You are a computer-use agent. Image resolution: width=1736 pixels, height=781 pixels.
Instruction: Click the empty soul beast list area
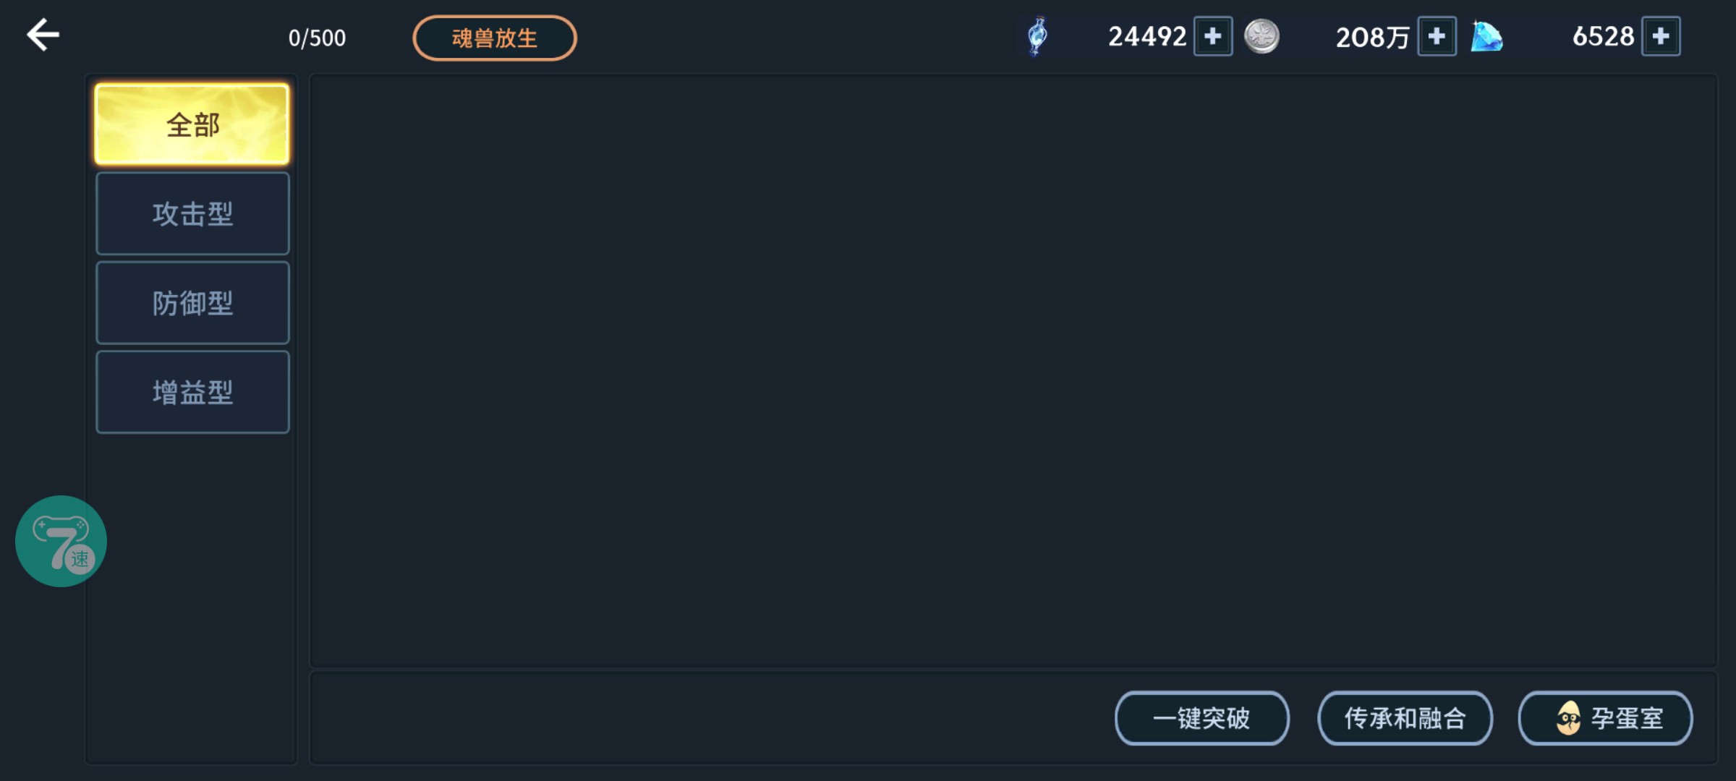(x=1013, y=369)
